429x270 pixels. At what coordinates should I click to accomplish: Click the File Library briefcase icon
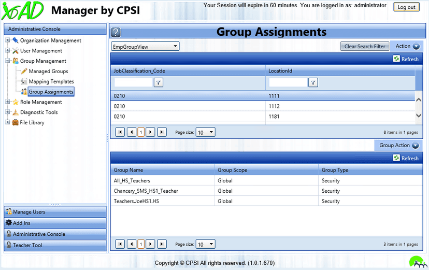16,122
